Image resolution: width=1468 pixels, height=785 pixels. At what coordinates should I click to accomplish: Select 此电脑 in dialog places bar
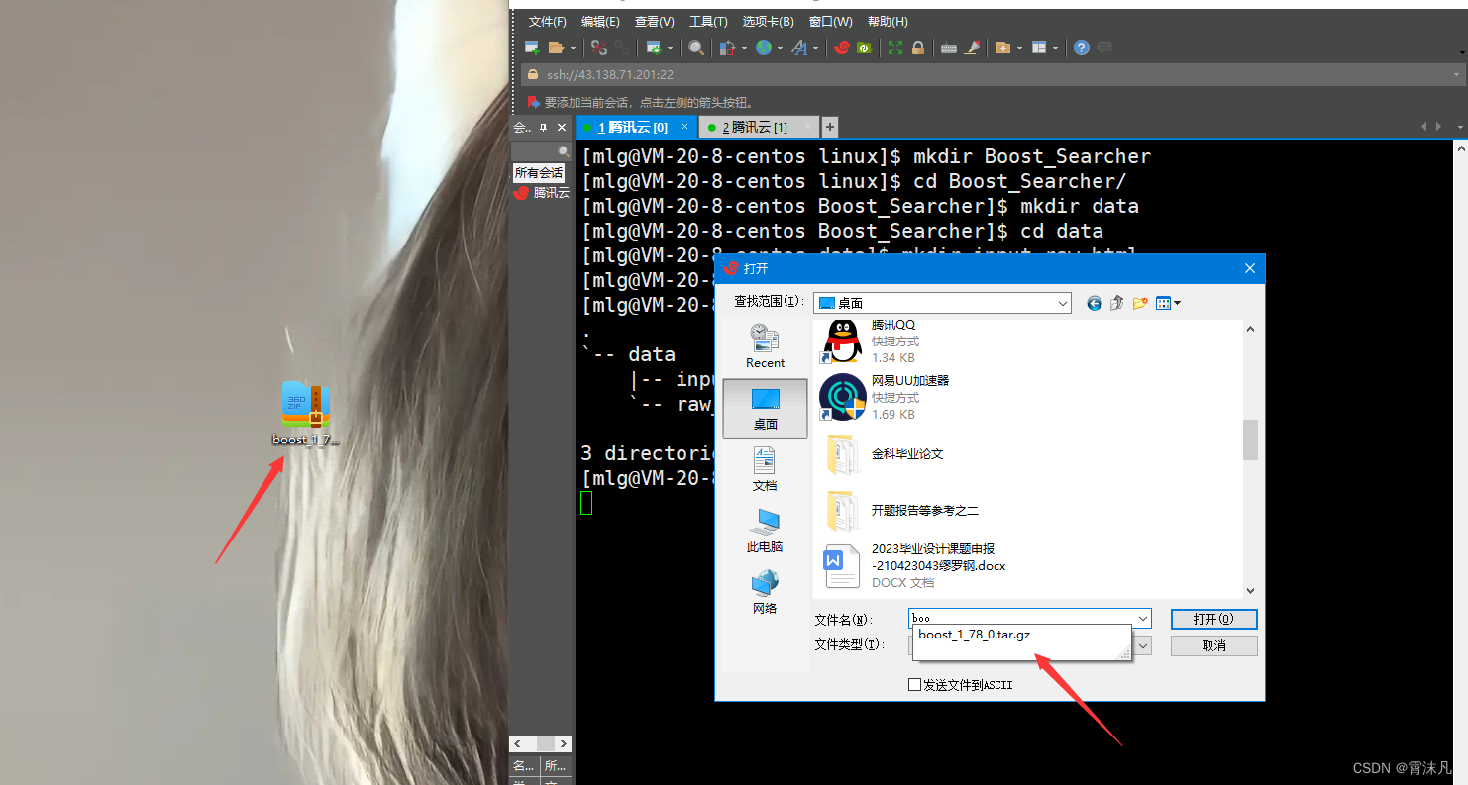click(765, 530)
